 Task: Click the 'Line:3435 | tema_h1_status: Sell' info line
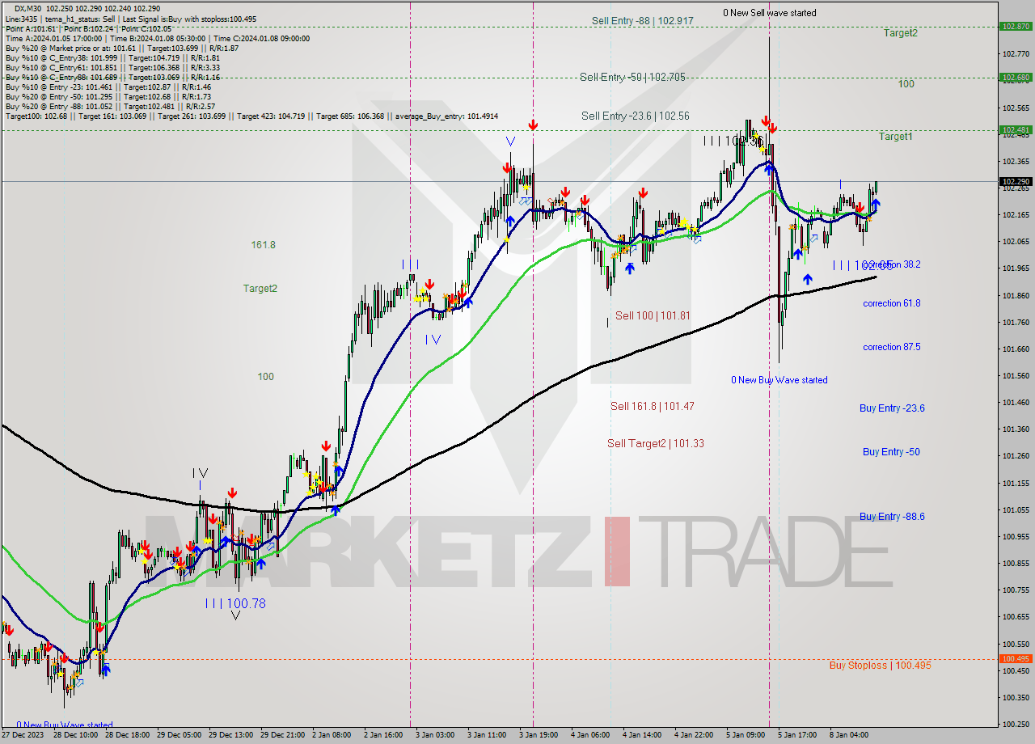click(131, 19)
